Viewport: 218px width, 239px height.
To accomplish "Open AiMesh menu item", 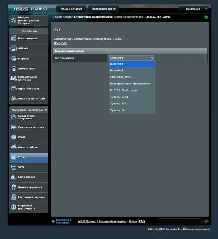I will point(29,49).
